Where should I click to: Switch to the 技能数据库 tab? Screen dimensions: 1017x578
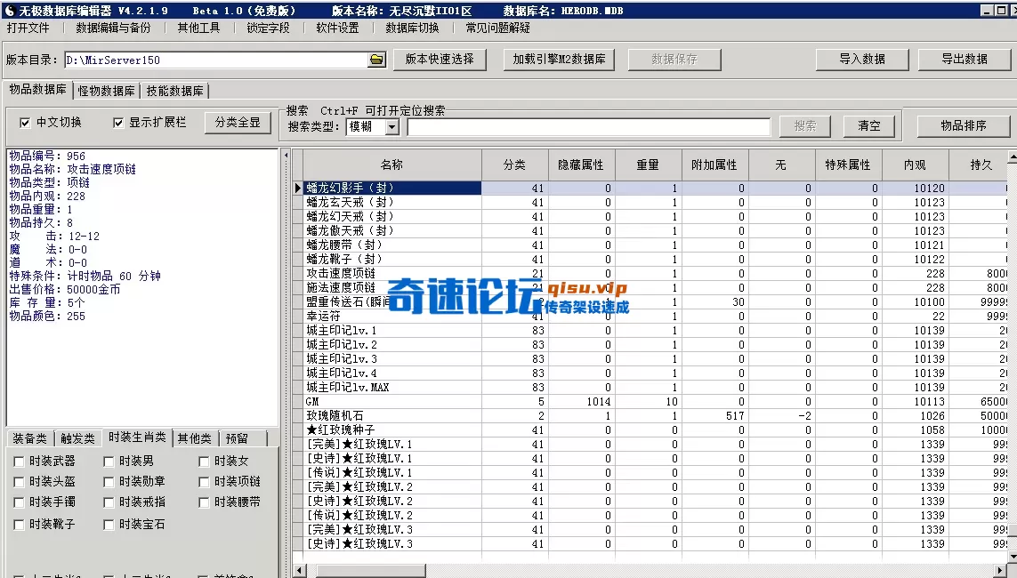pyautogui.click(x=174, y=91)
